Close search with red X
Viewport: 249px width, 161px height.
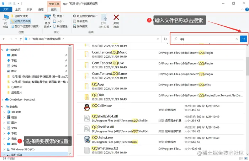click(116, 21)
